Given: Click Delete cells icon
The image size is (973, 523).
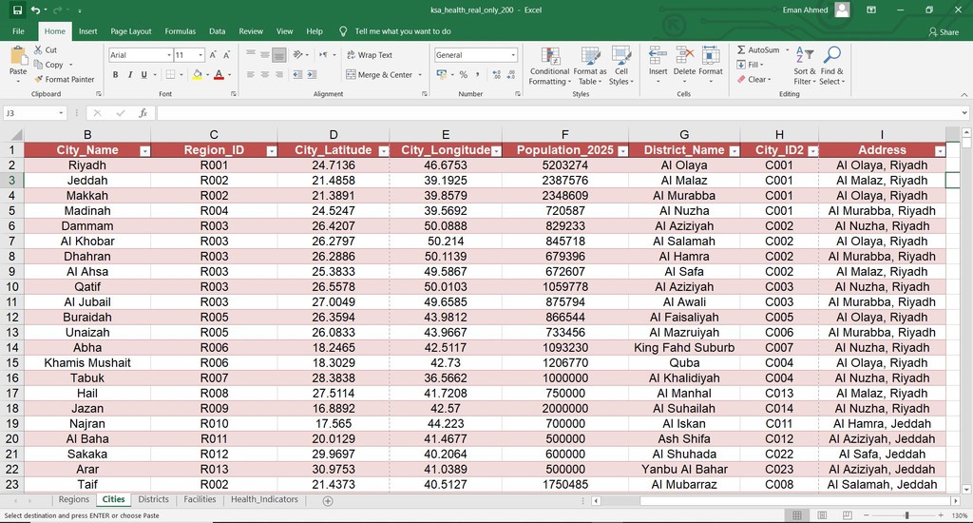Looking at the screenshot, I should (x=684, y=65).
